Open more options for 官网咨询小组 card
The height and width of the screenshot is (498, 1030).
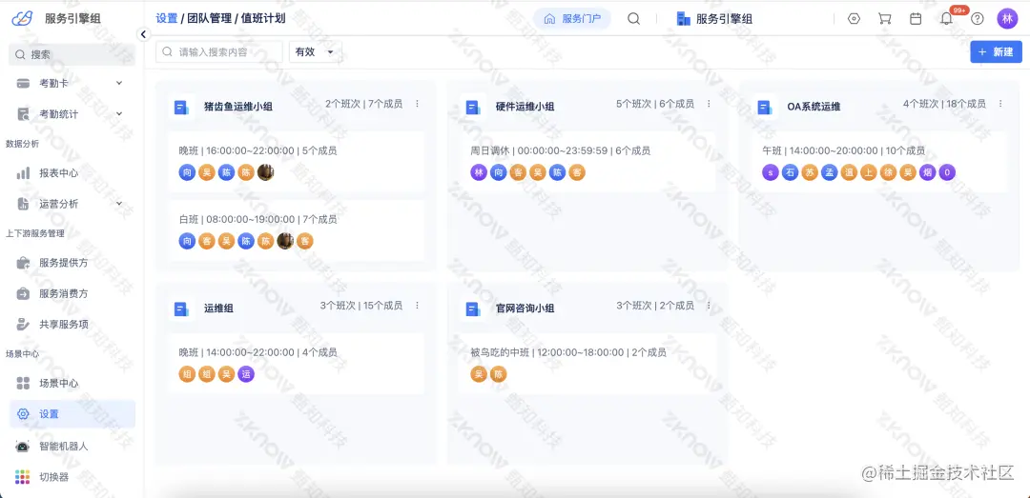click(709, 305)
